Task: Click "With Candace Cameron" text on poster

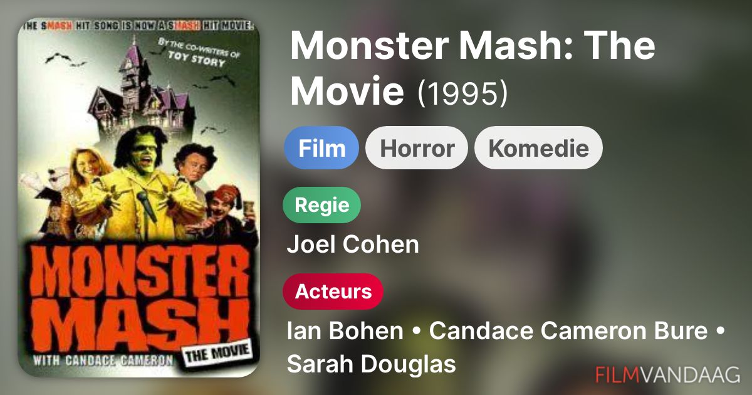Action: pos(103,361)
